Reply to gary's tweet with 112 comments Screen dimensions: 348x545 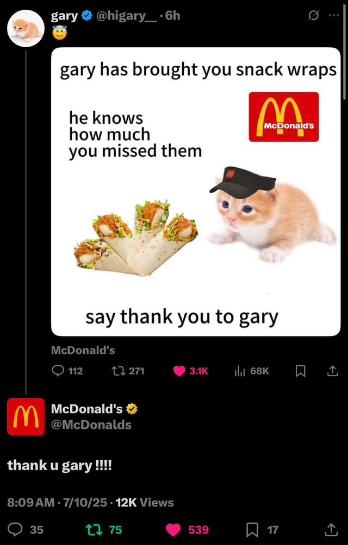(67, 371)
